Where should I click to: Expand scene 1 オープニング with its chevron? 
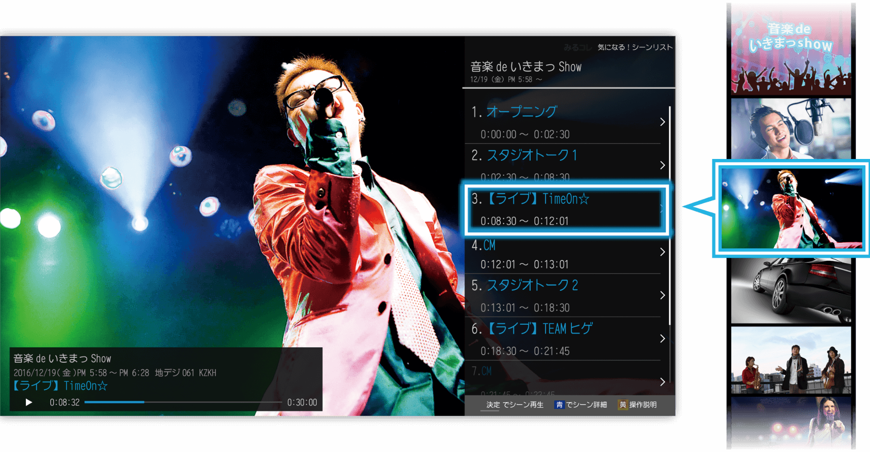coord(663,121)
